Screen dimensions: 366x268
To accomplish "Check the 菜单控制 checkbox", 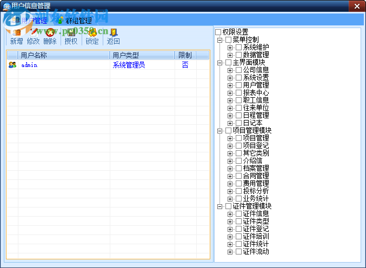I will pos(228,39).
